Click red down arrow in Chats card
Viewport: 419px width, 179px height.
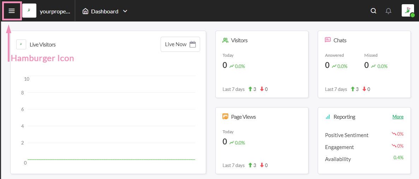click(x=364, y=89)
